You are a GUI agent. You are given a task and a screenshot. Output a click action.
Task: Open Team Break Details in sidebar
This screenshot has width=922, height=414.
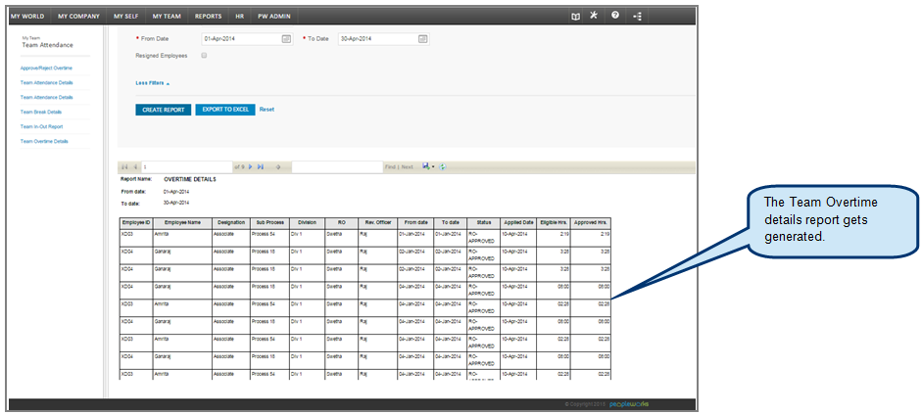click(41, 112)
